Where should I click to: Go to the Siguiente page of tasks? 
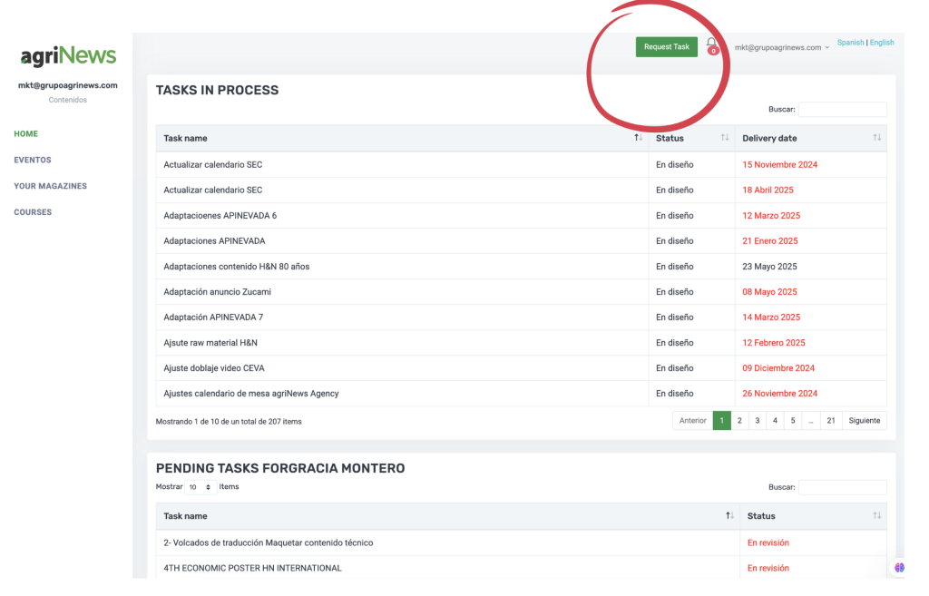[864, 421]
